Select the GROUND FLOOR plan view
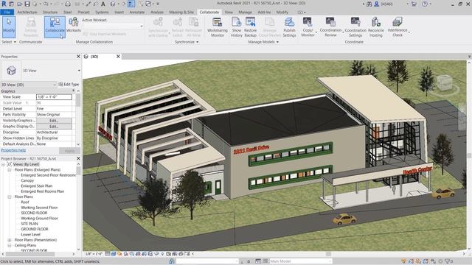The height and width of the screenshot is (265, 472). 35,229
